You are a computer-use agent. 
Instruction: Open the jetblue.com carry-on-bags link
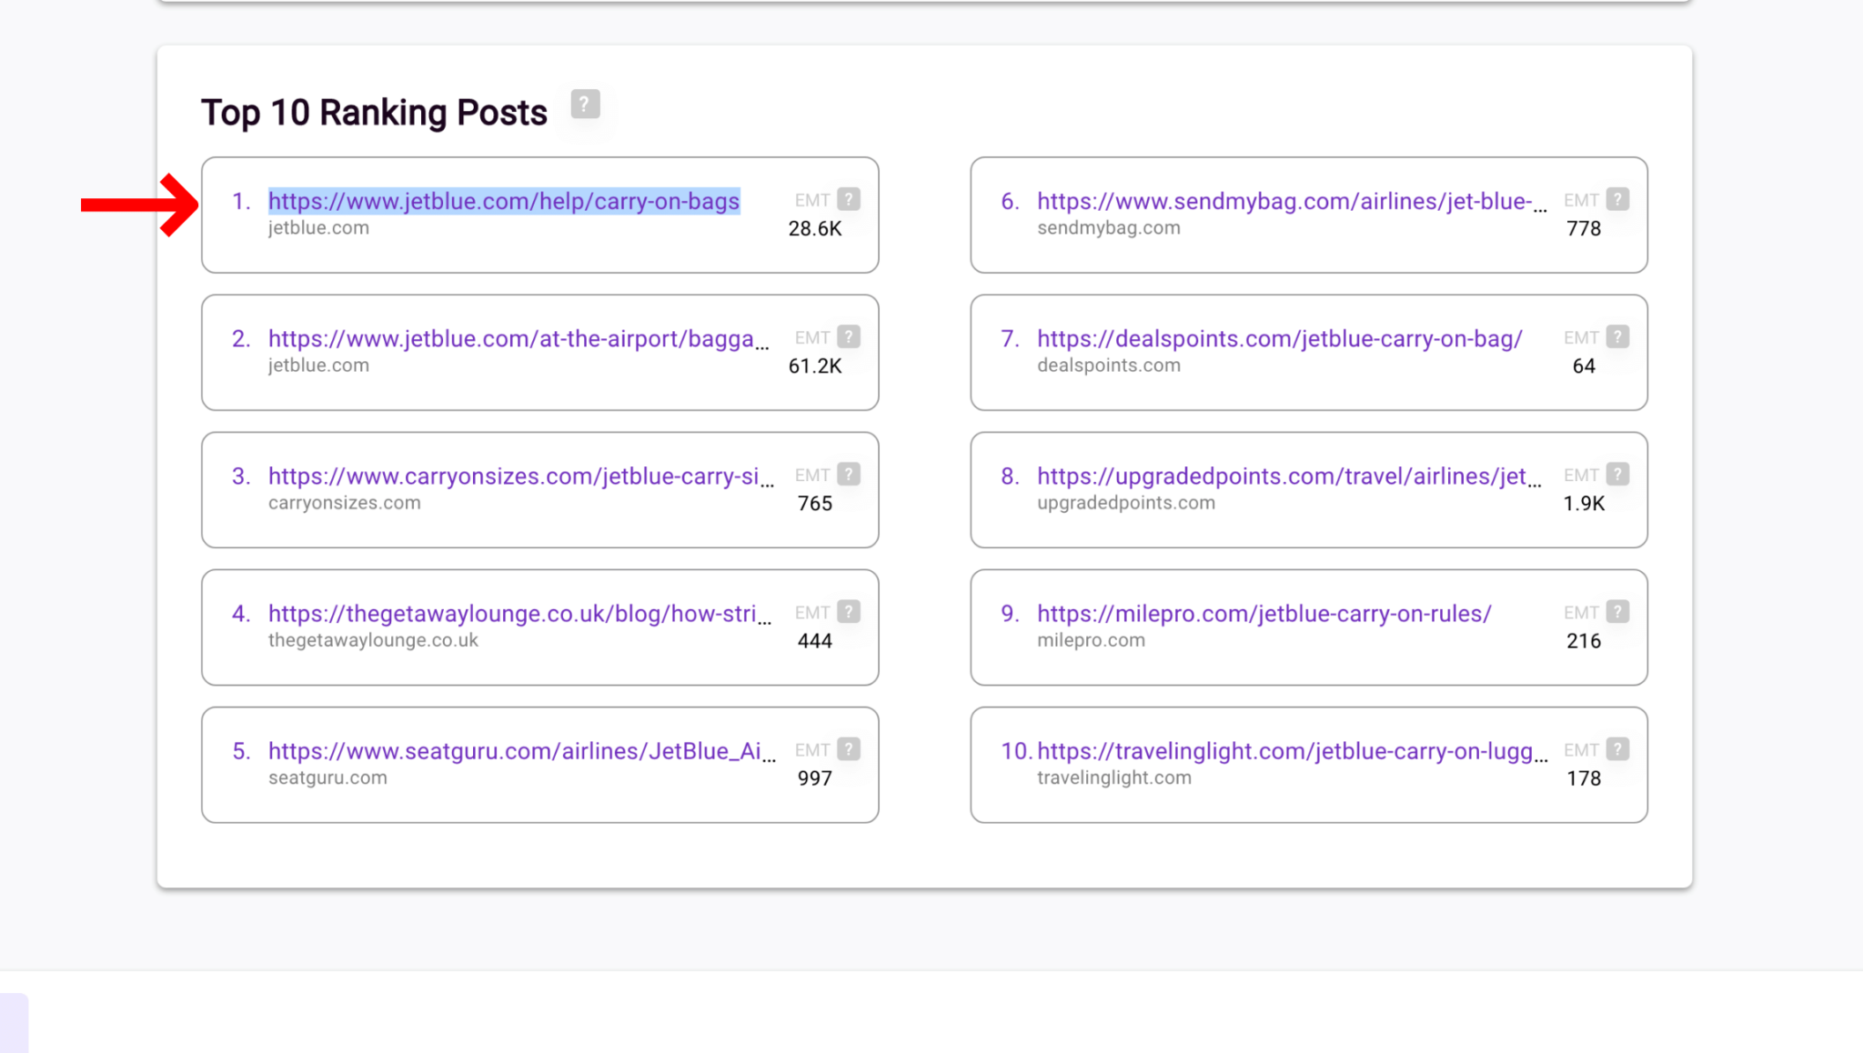click(504, 201)
